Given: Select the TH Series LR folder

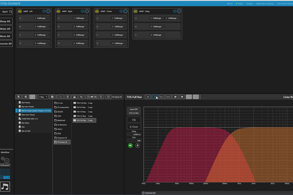Looking at the screenshot, I should [x=62, y=142].
